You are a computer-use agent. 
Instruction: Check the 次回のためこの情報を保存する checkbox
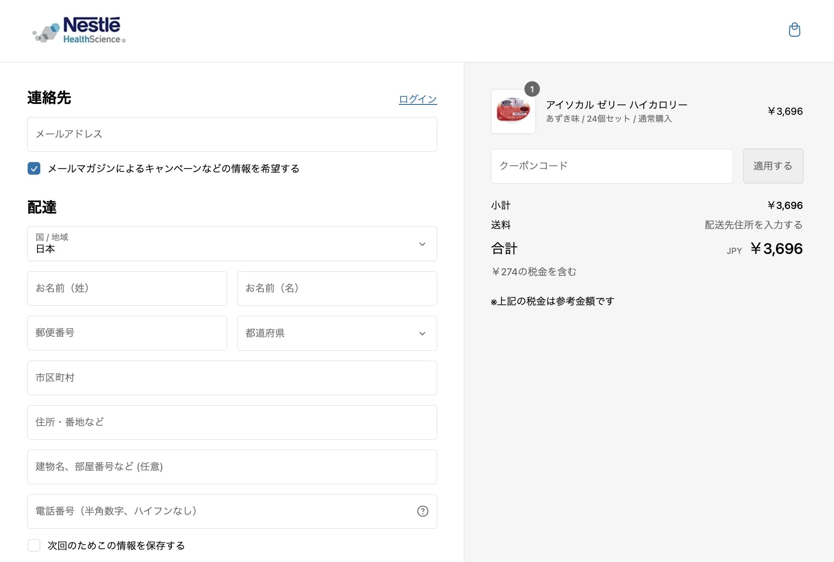(34, 545)
